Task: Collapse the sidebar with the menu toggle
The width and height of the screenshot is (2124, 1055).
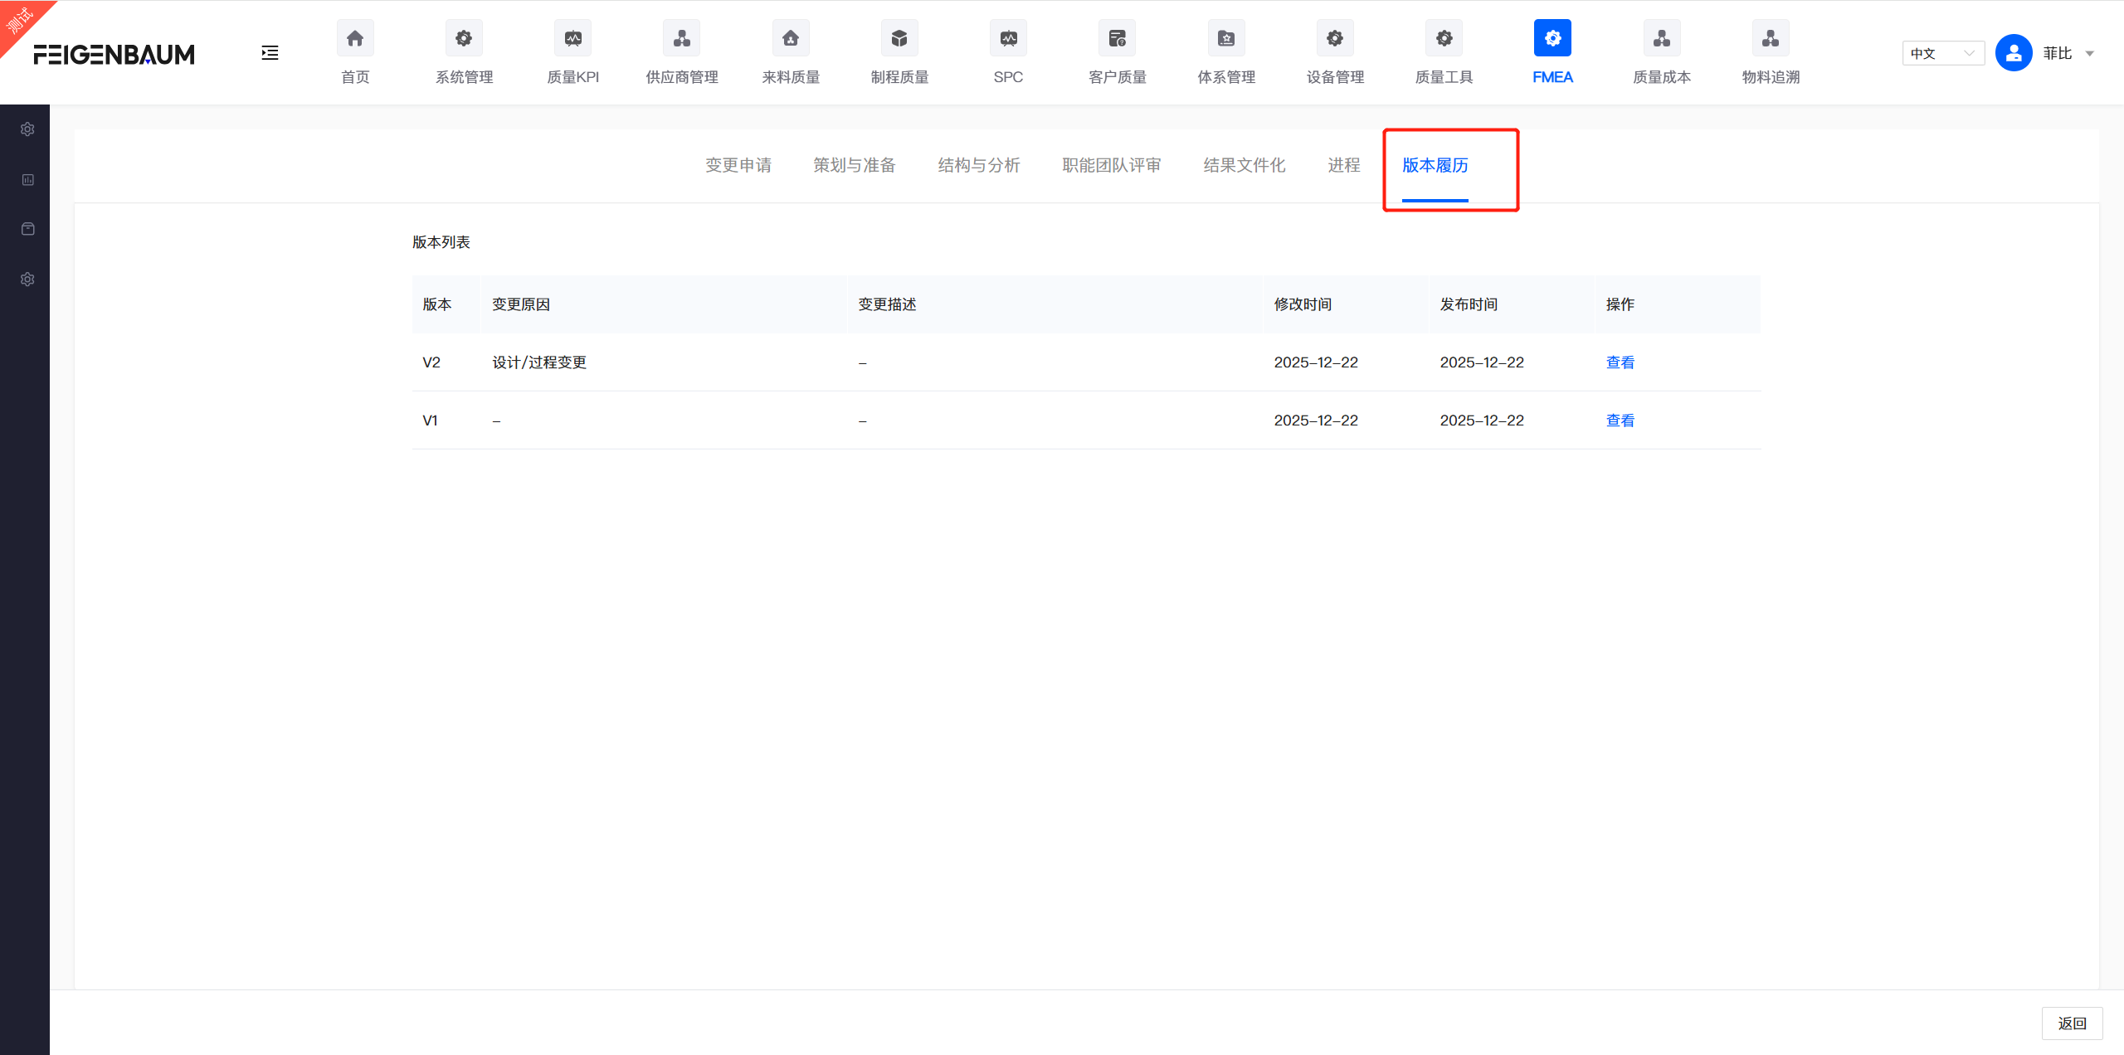Action: pyautogui.click(x=270, y=53)
